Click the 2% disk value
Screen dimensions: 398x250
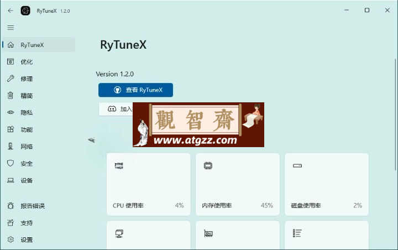coord(358,206)
